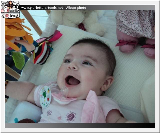Click the small pink flower print on shirt

point(59,118)
